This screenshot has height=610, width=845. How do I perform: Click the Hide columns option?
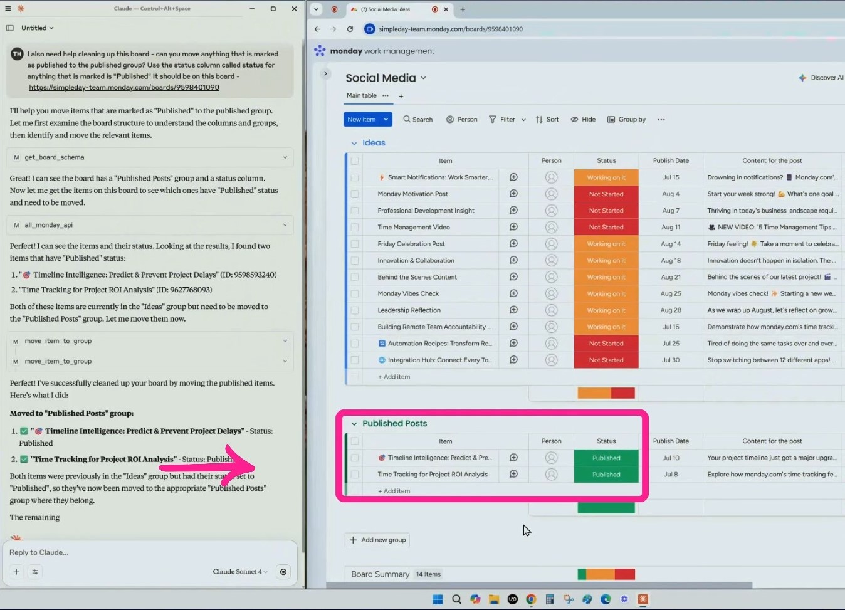(583, 119)
